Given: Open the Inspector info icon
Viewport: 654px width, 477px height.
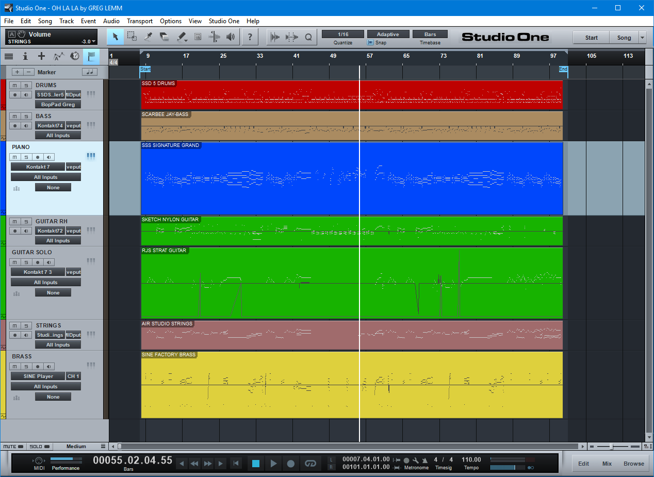Looking at the screenshot, I should coord(25,56).
